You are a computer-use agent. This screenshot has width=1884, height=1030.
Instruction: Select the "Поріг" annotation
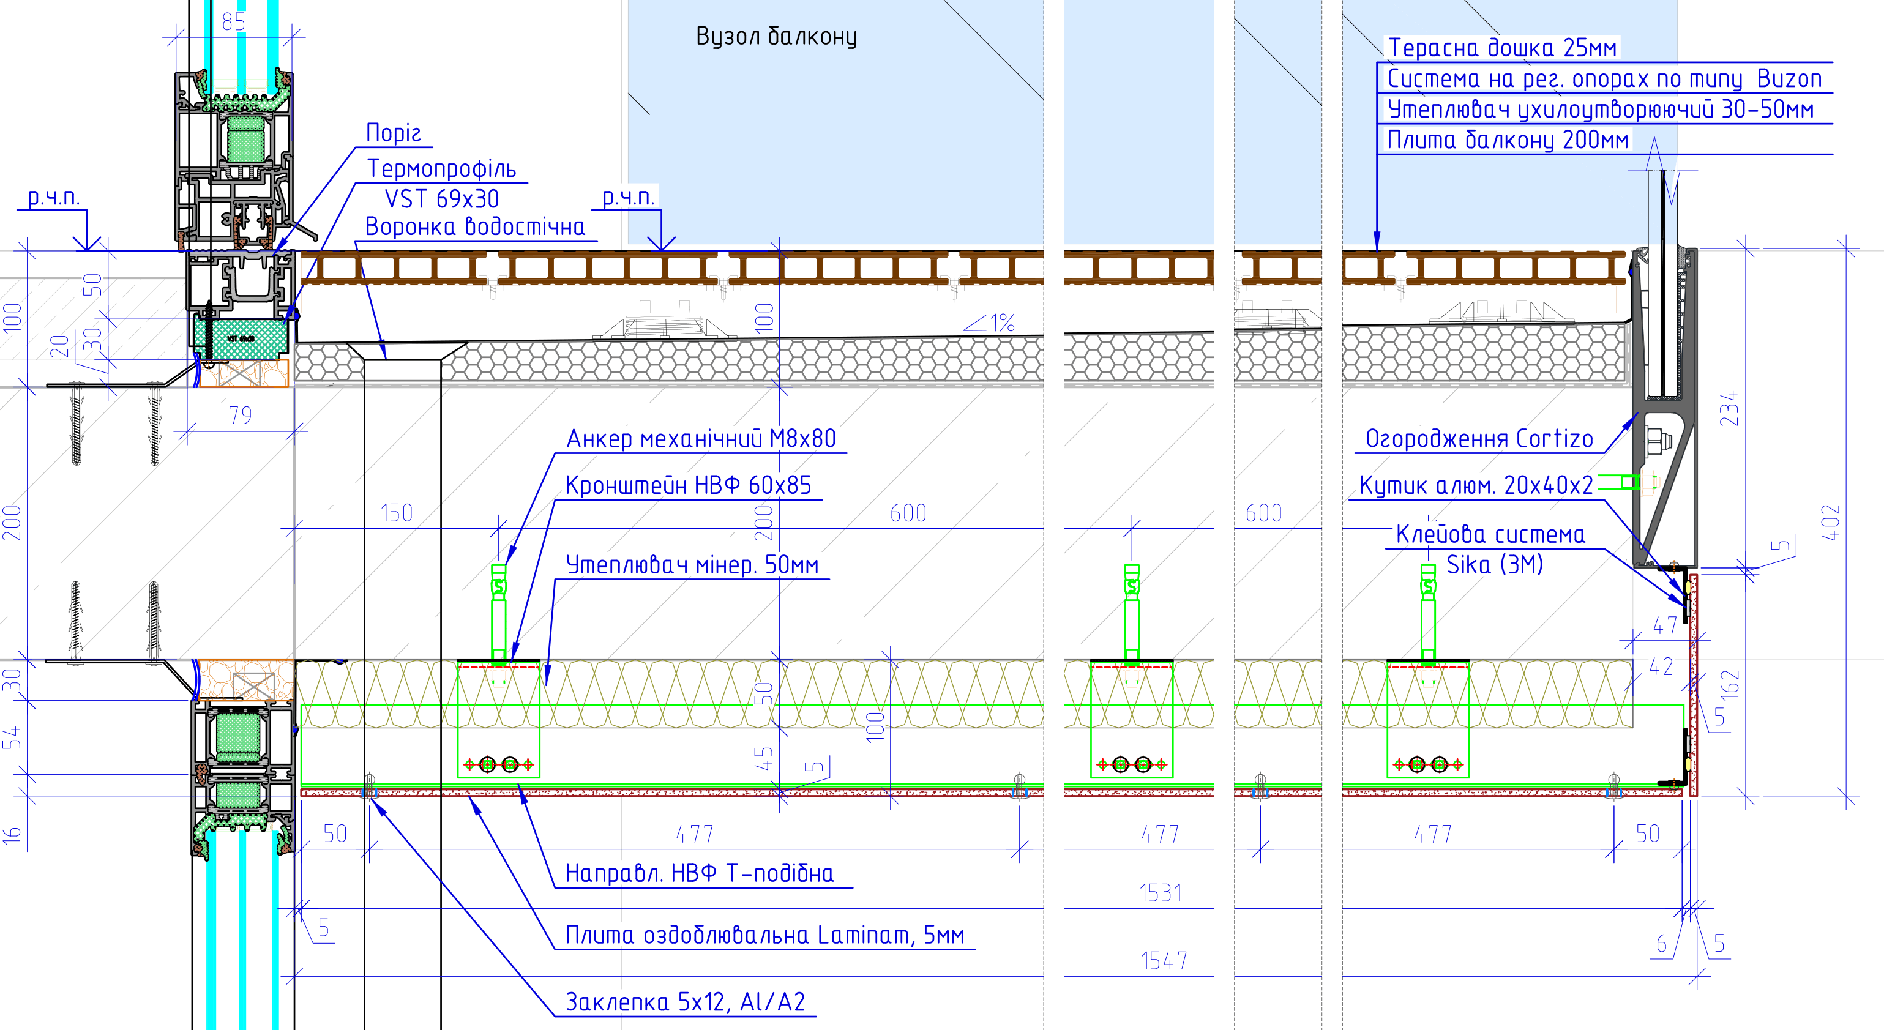(394, 133)
